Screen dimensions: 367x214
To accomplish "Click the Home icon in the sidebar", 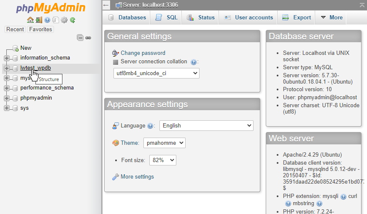I will [30, 20].
